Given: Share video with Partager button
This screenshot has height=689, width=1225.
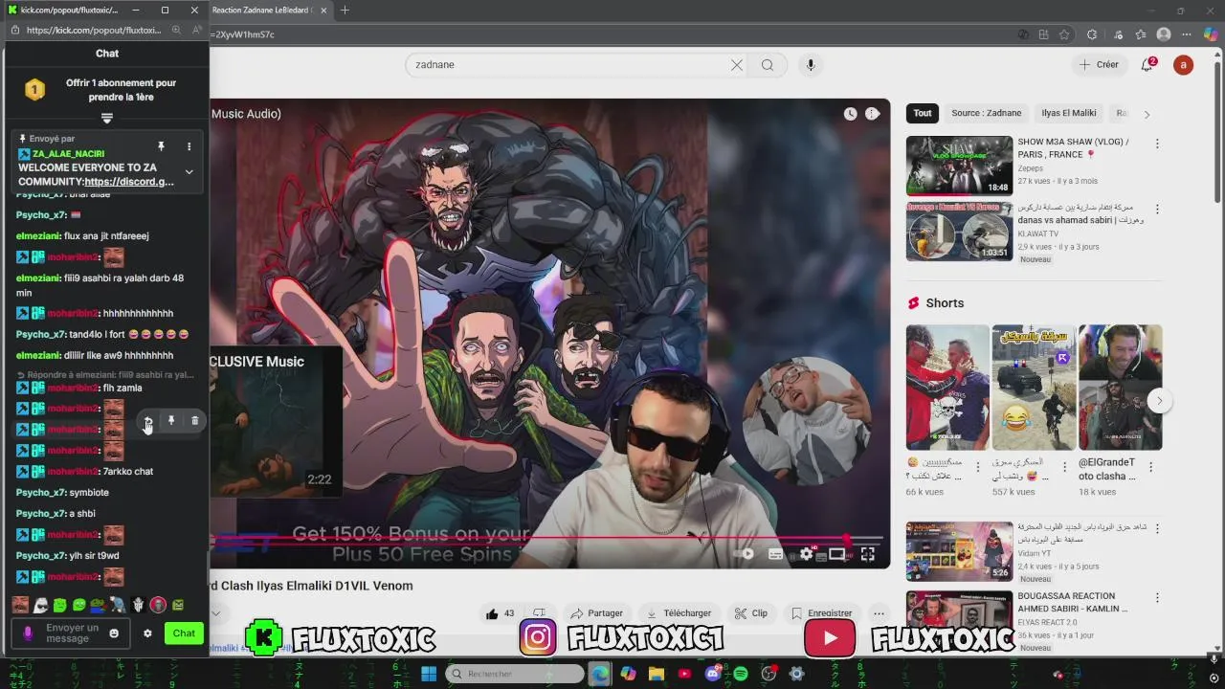Looking at the screenshot, I should (597, 613).
